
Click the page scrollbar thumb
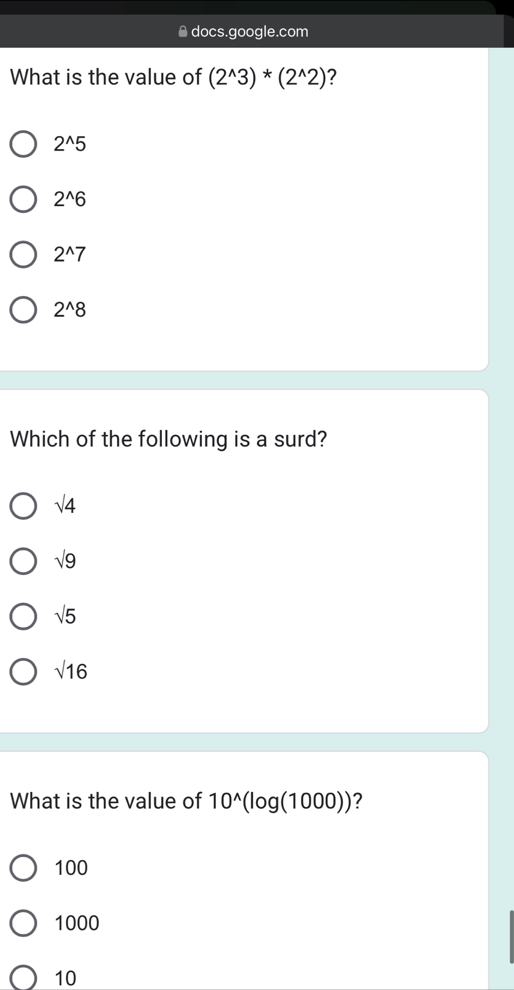pos(511,937)
